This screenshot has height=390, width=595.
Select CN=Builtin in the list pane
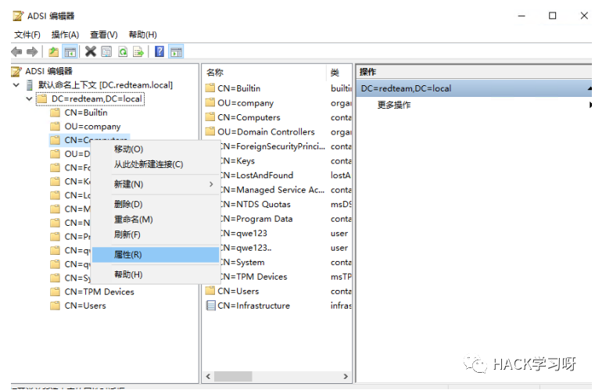[x=238, y=88]
